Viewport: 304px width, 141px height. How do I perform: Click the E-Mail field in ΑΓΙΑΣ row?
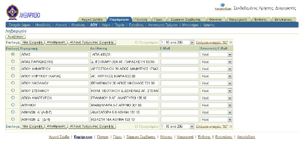[180, 55]
